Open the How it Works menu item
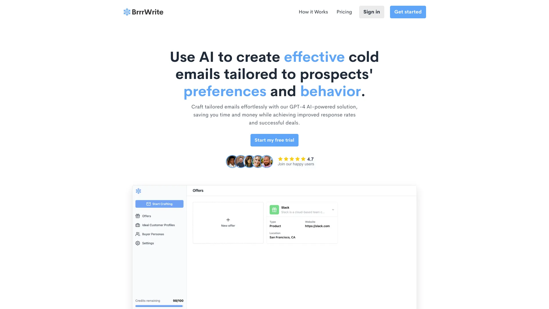This screenshot has width=549, height=309. tap(313, 12)
